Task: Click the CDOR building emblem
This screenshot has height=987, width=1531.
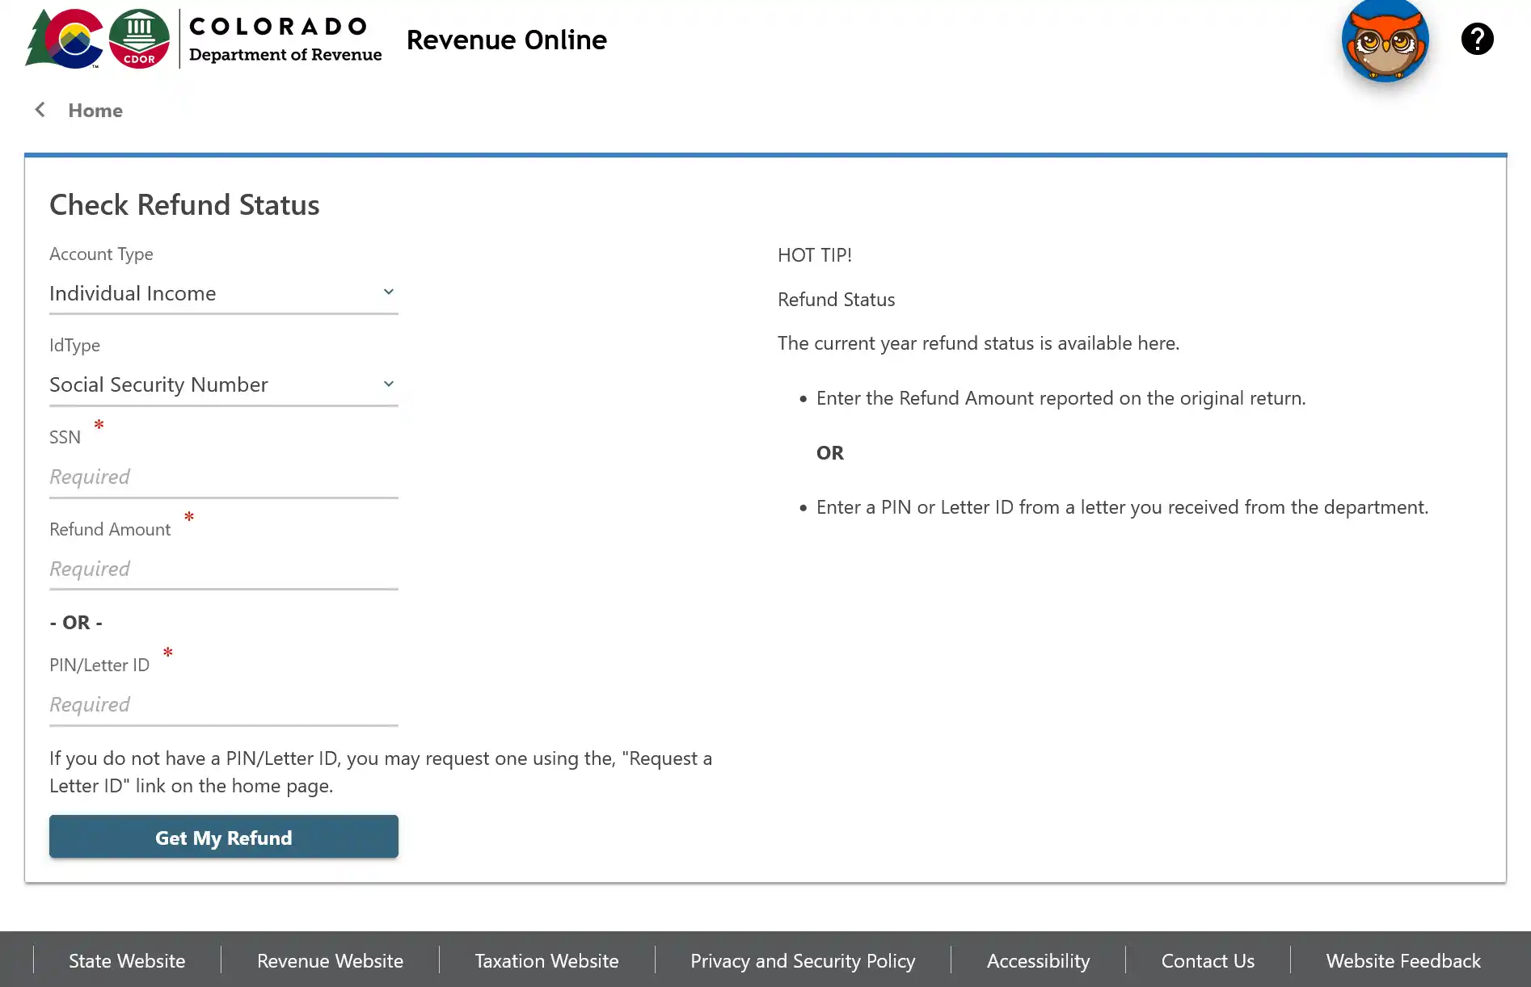Action: [139, 39]
